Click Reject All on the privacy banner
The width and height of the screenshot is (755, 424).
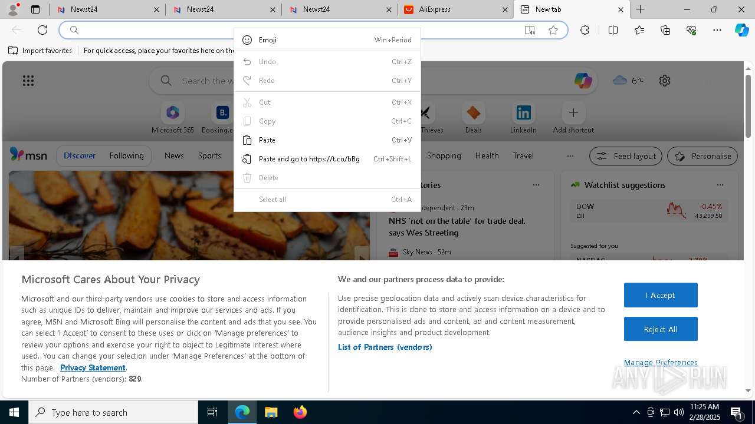pyautogui.click(x=661, y=329)
